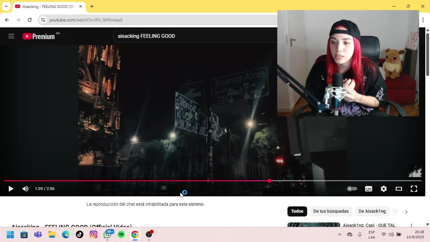
Task: Open Wi-Fi network tray icon
Action: (x=384, y=235)
